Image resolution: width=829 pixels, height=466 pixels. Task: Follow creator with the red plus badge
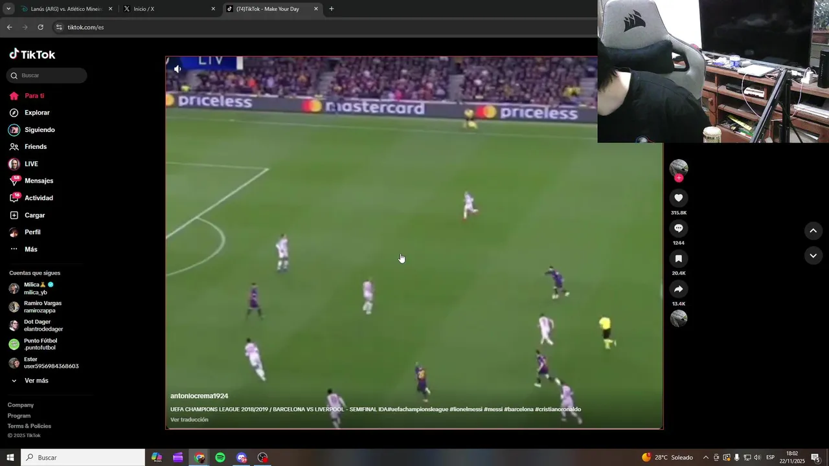(679, 178)
